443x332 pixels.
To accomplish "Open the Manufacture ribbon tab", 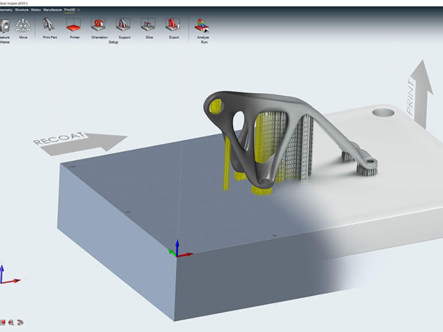I will [53, 10].
